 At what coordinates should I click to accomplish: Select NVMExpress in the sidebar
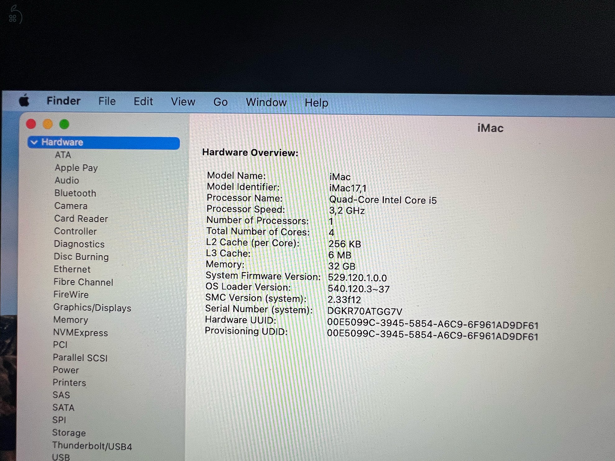[x=80, y=332]
